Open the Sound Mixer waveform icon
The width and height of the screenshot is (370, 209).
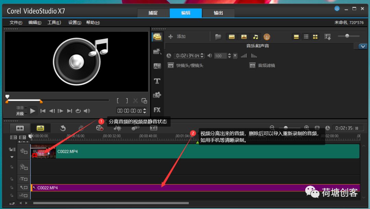[118, 128]
